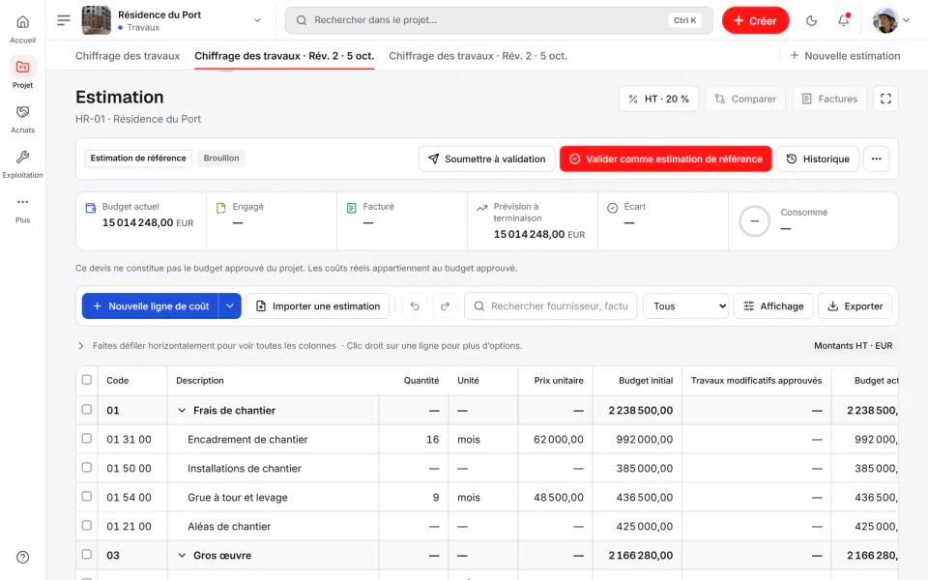Open the Résidence du Port project dropdown
The height and width of the screenshot is (580, 928).
coord(172,20)
